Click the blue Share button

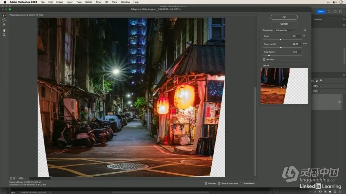pos(321,12)
